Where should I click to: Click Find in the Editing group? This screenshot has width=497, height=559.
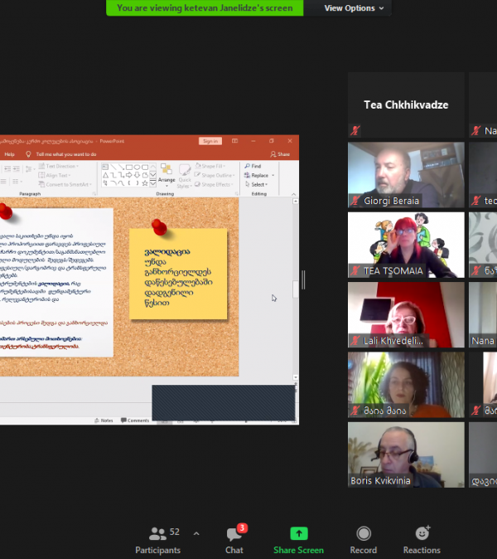[x=253, y=166]
